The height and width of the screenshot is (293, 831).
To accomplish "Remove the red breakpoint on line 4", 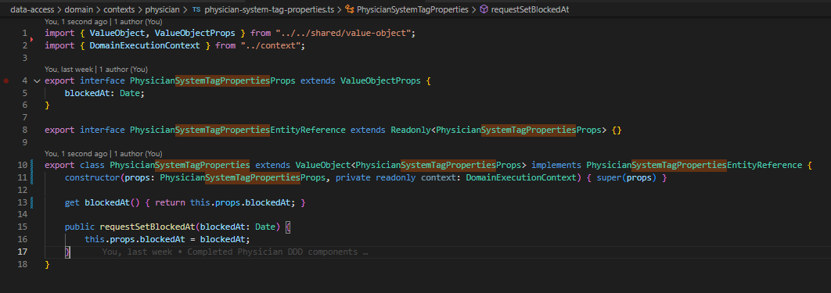I will coord(6,81).
